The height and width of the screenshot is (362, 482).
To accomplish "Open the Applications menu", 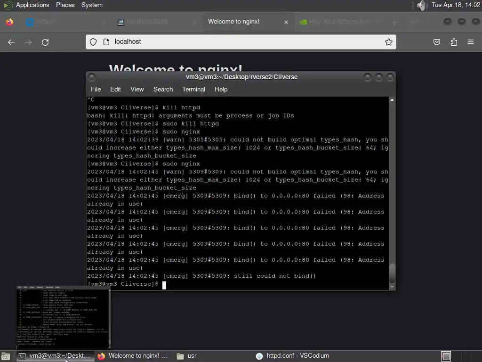I will click(x=32, y=5).
